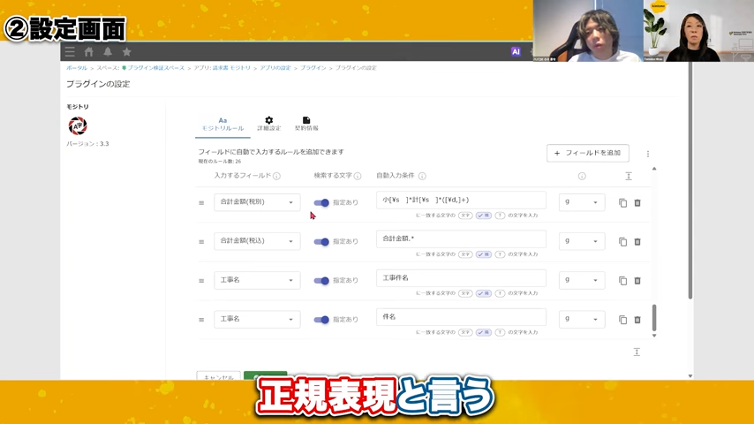Viewport: 754px width, 424px height.
Task: Click info icon beside 検索する文字
Action: tap(358, 176)
